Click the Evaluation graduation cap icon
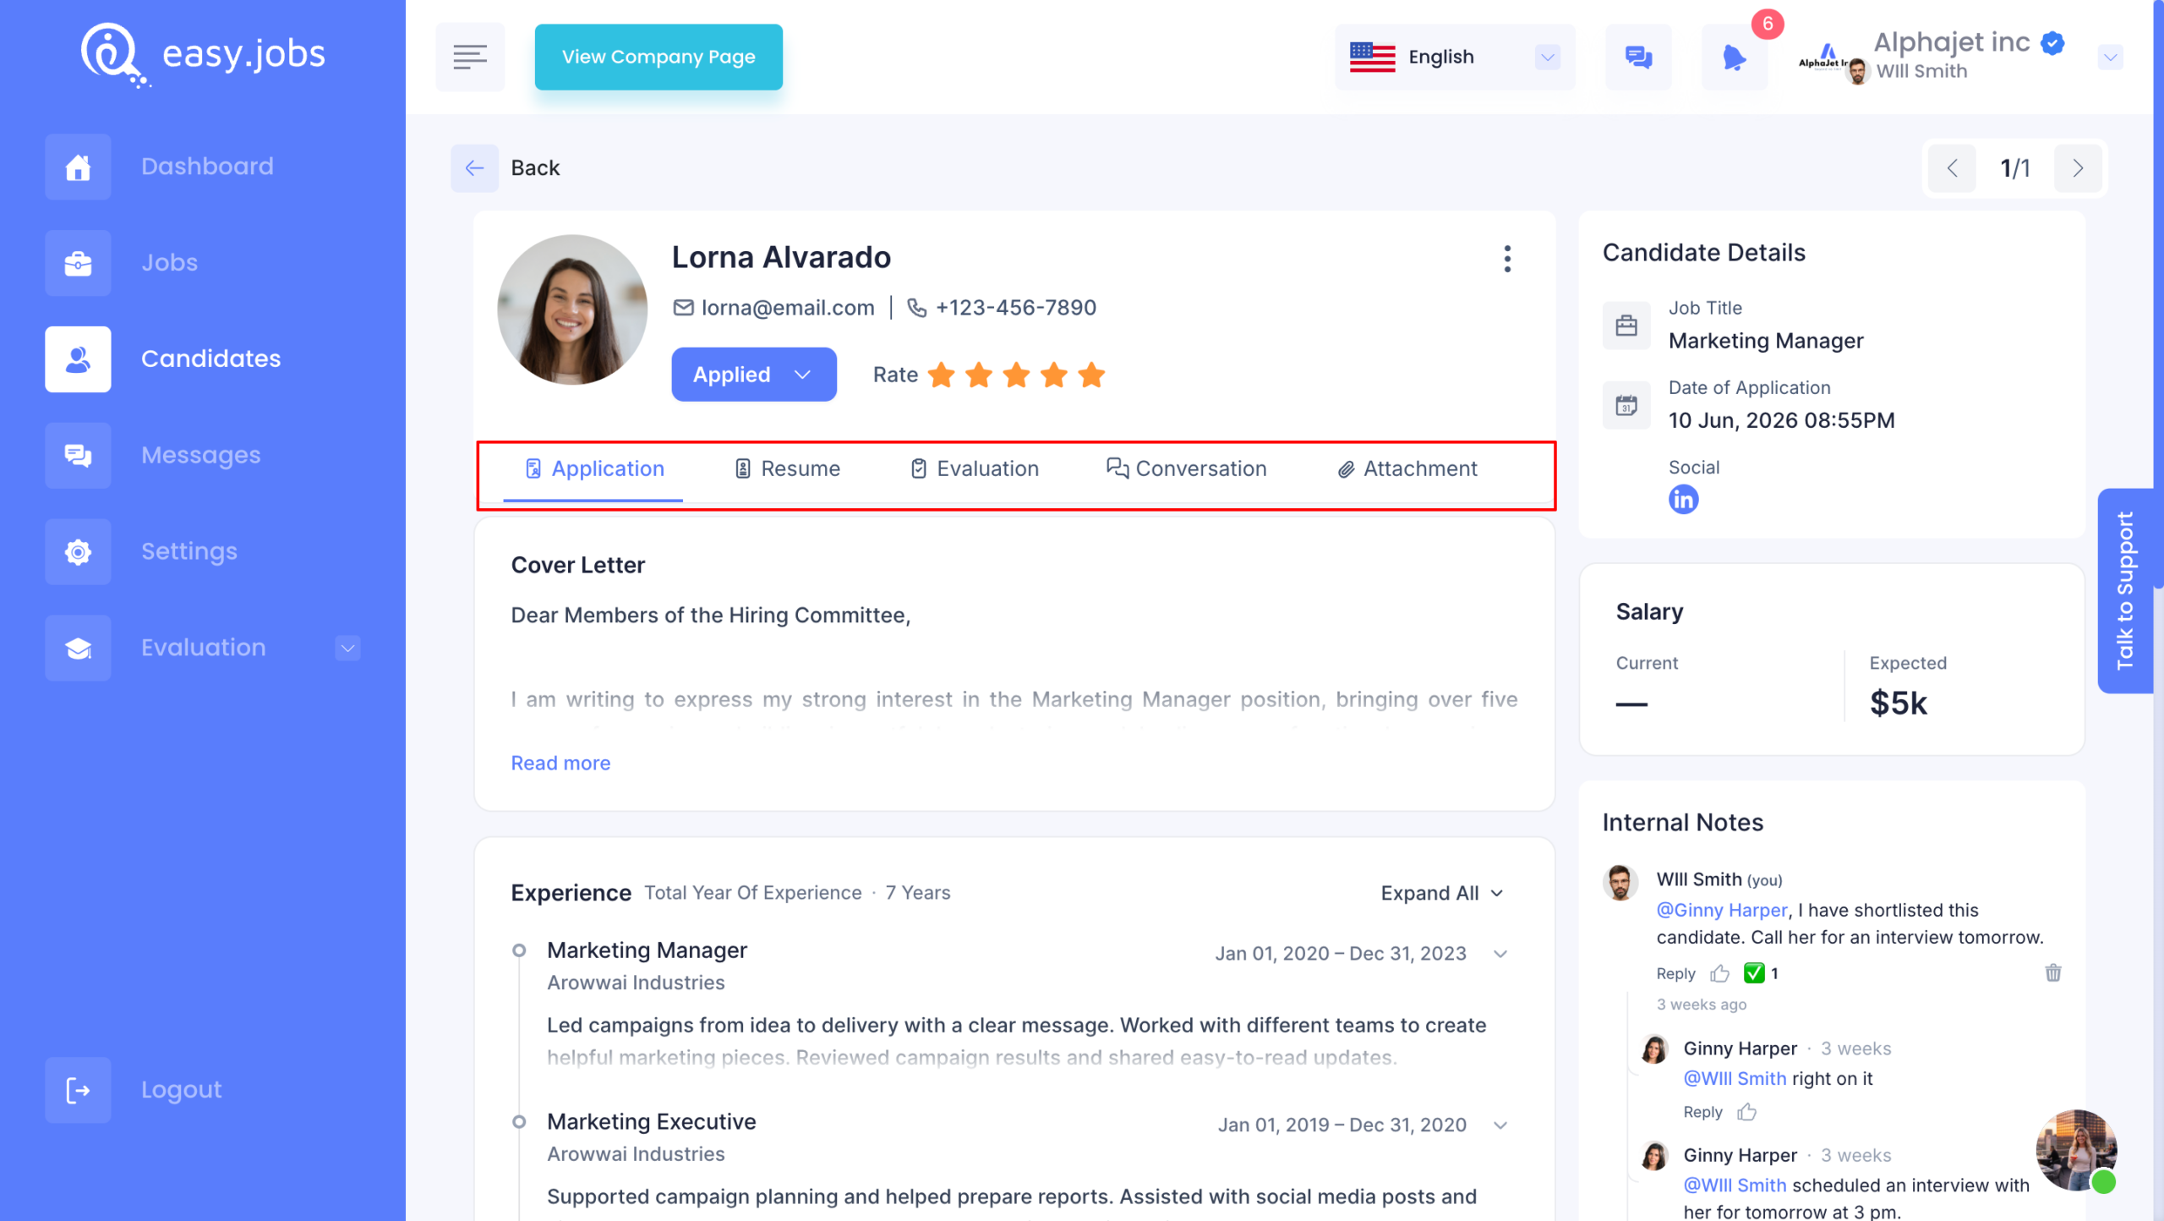The height and width of the screenshot is (1221, 2164). [78, 649]
